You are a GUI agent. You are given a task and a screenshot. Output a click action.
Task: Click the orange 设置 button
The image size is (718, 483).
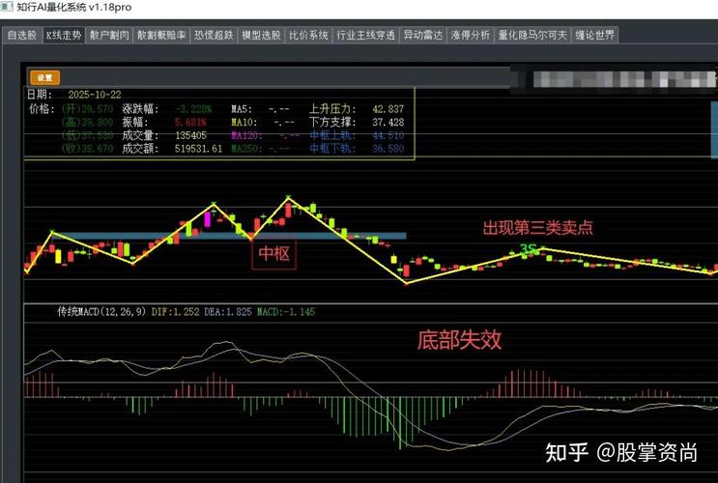pos(44,77)
